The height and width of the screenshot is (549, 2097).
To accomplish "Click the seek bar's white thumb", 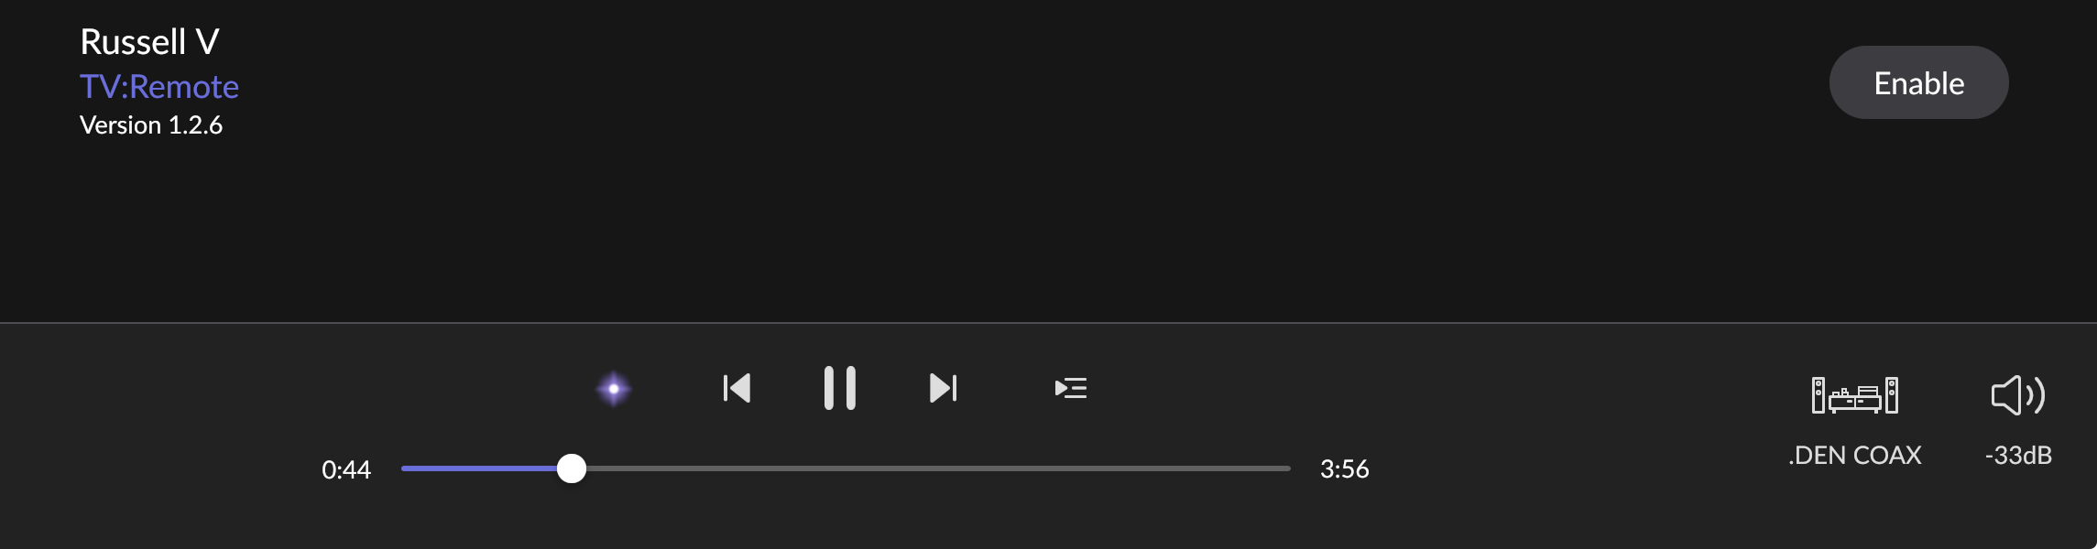I will pyautogui.click(x=572, y=468).
